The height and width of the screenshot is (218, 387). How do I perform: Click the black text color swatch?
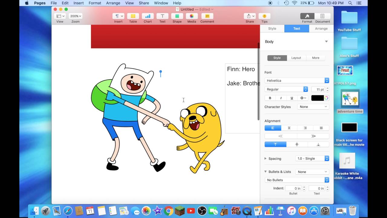[317, 98]
